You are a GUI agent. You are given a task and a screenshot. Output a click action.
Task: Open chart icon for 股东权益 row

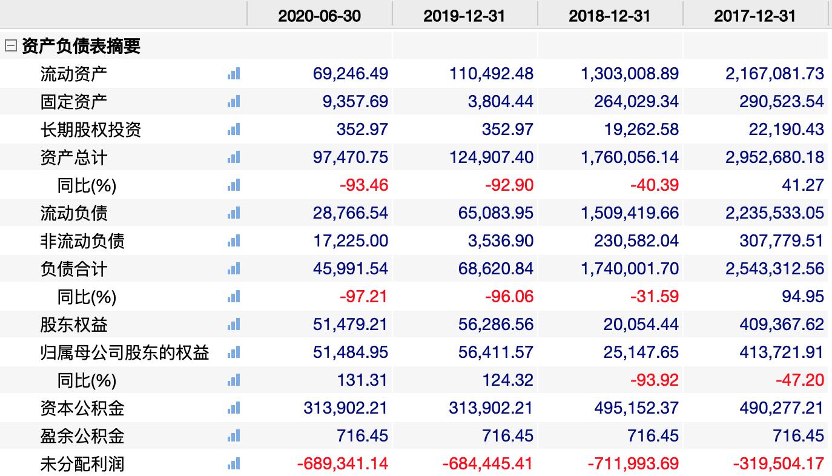click(x=234, y=325)
